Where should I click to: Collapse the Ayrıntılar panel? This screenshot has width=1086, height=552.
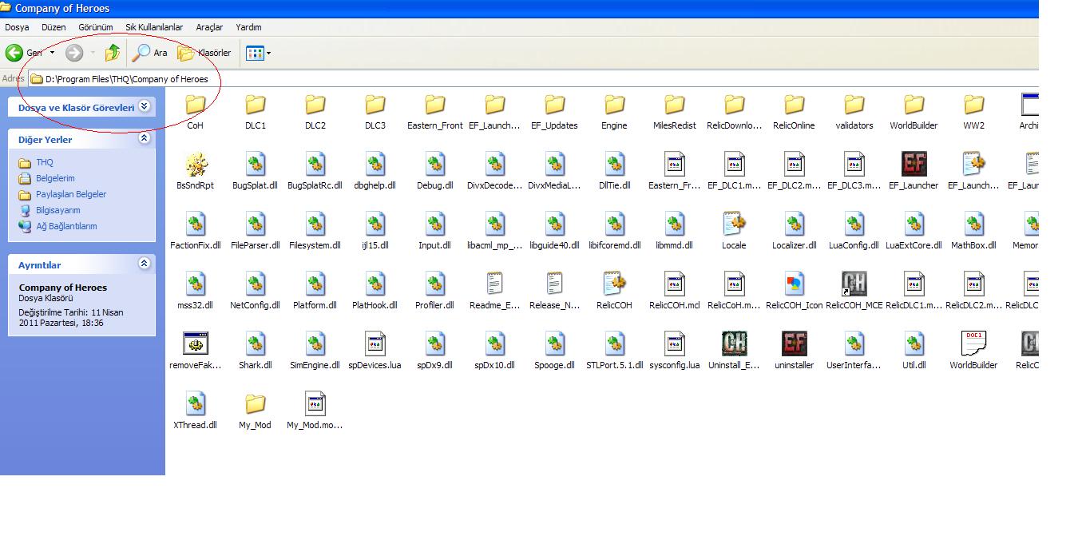[145, 264]
